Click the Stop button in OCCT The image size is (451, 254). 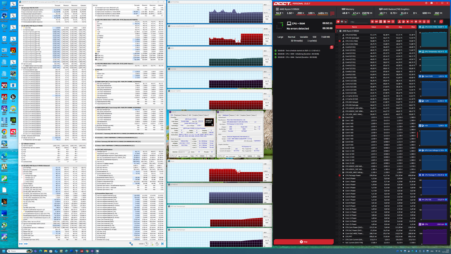point(303,242)
